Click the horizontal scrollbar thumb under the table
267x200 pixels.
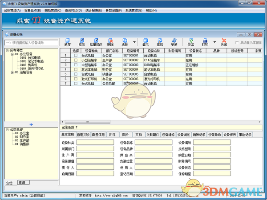point(88,122)
